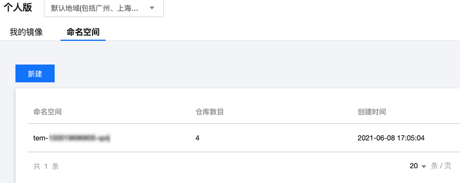The image size is (460, 183).
Task: Click the 2021-06-08 17:05:04 creation time
Action: click(391, 138)
